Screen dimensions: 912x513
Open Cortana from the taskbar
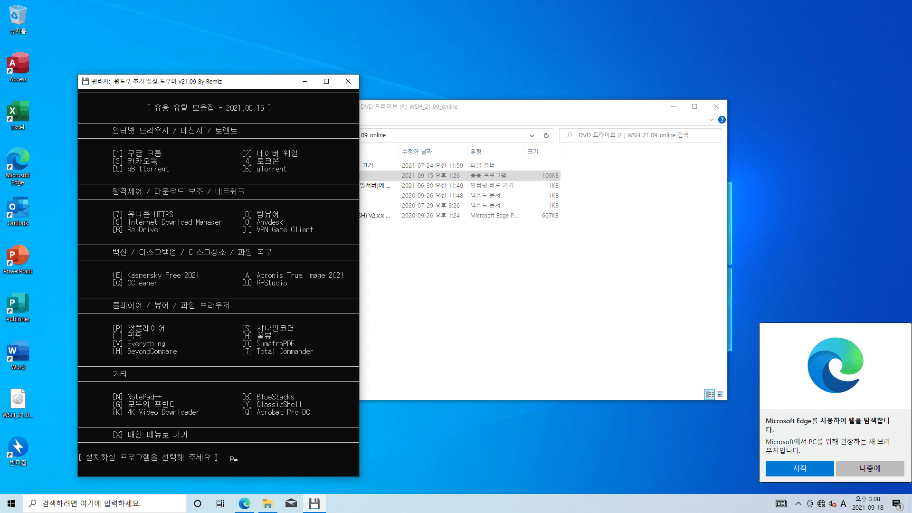(x=198, y=503)
